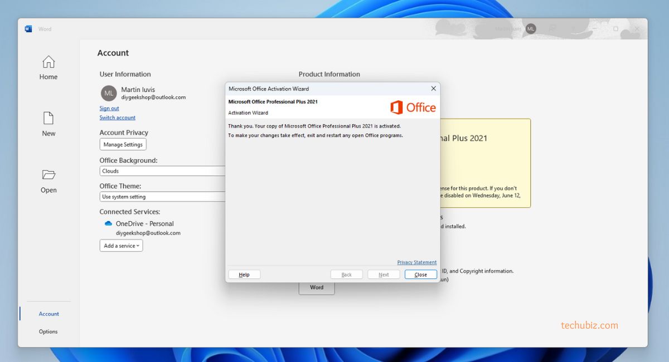The image size is (669, 362).
Task: Click the New document icon
Action: (49, 118)
